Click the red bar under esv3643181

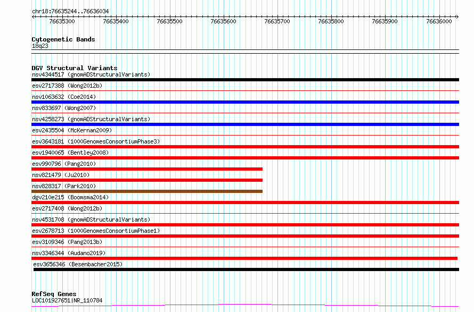[245, 147]
